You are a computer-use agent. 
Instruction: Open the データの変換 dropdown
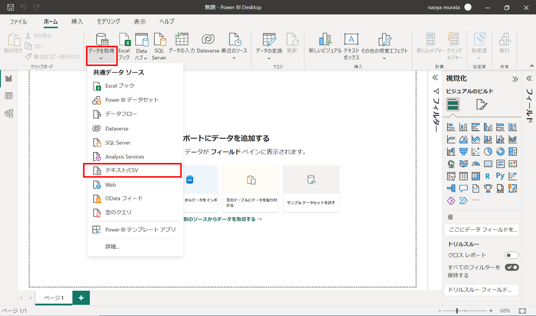[x=269, y=58]
